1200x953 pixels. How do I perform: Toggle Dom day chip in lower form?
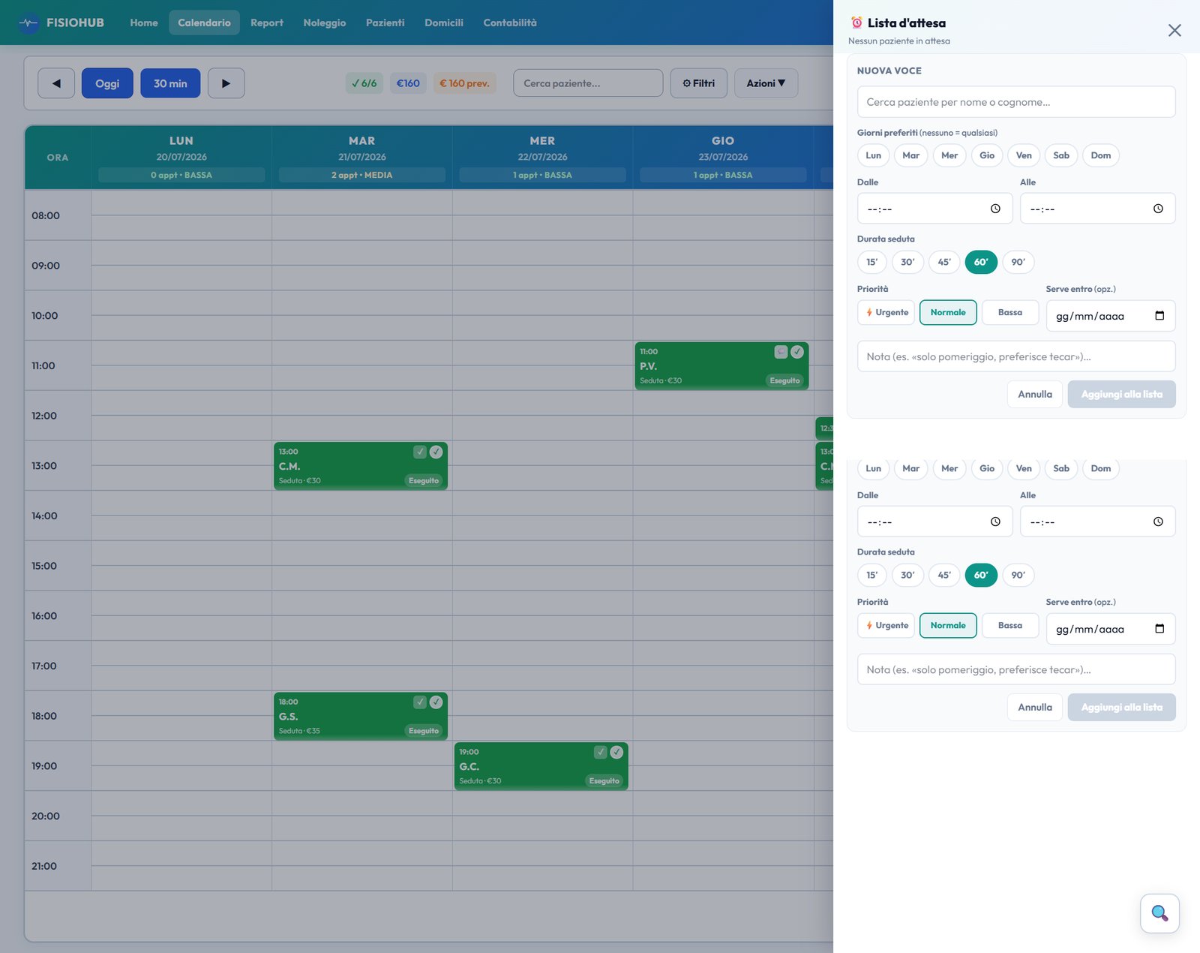pos(1101,468)
